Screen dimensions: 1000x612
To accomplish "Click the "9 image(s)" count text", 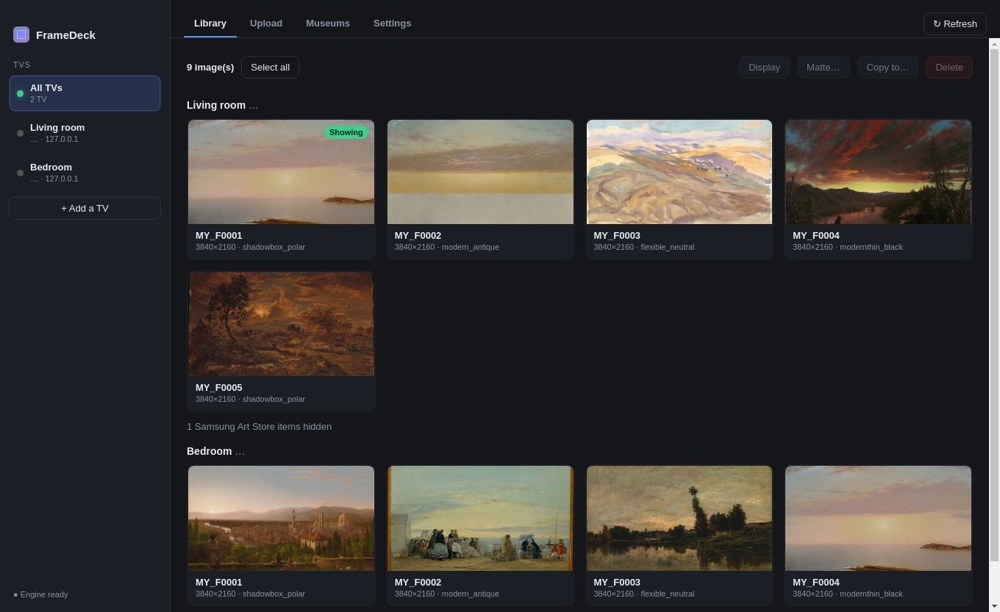I will (x=210, y=67).
